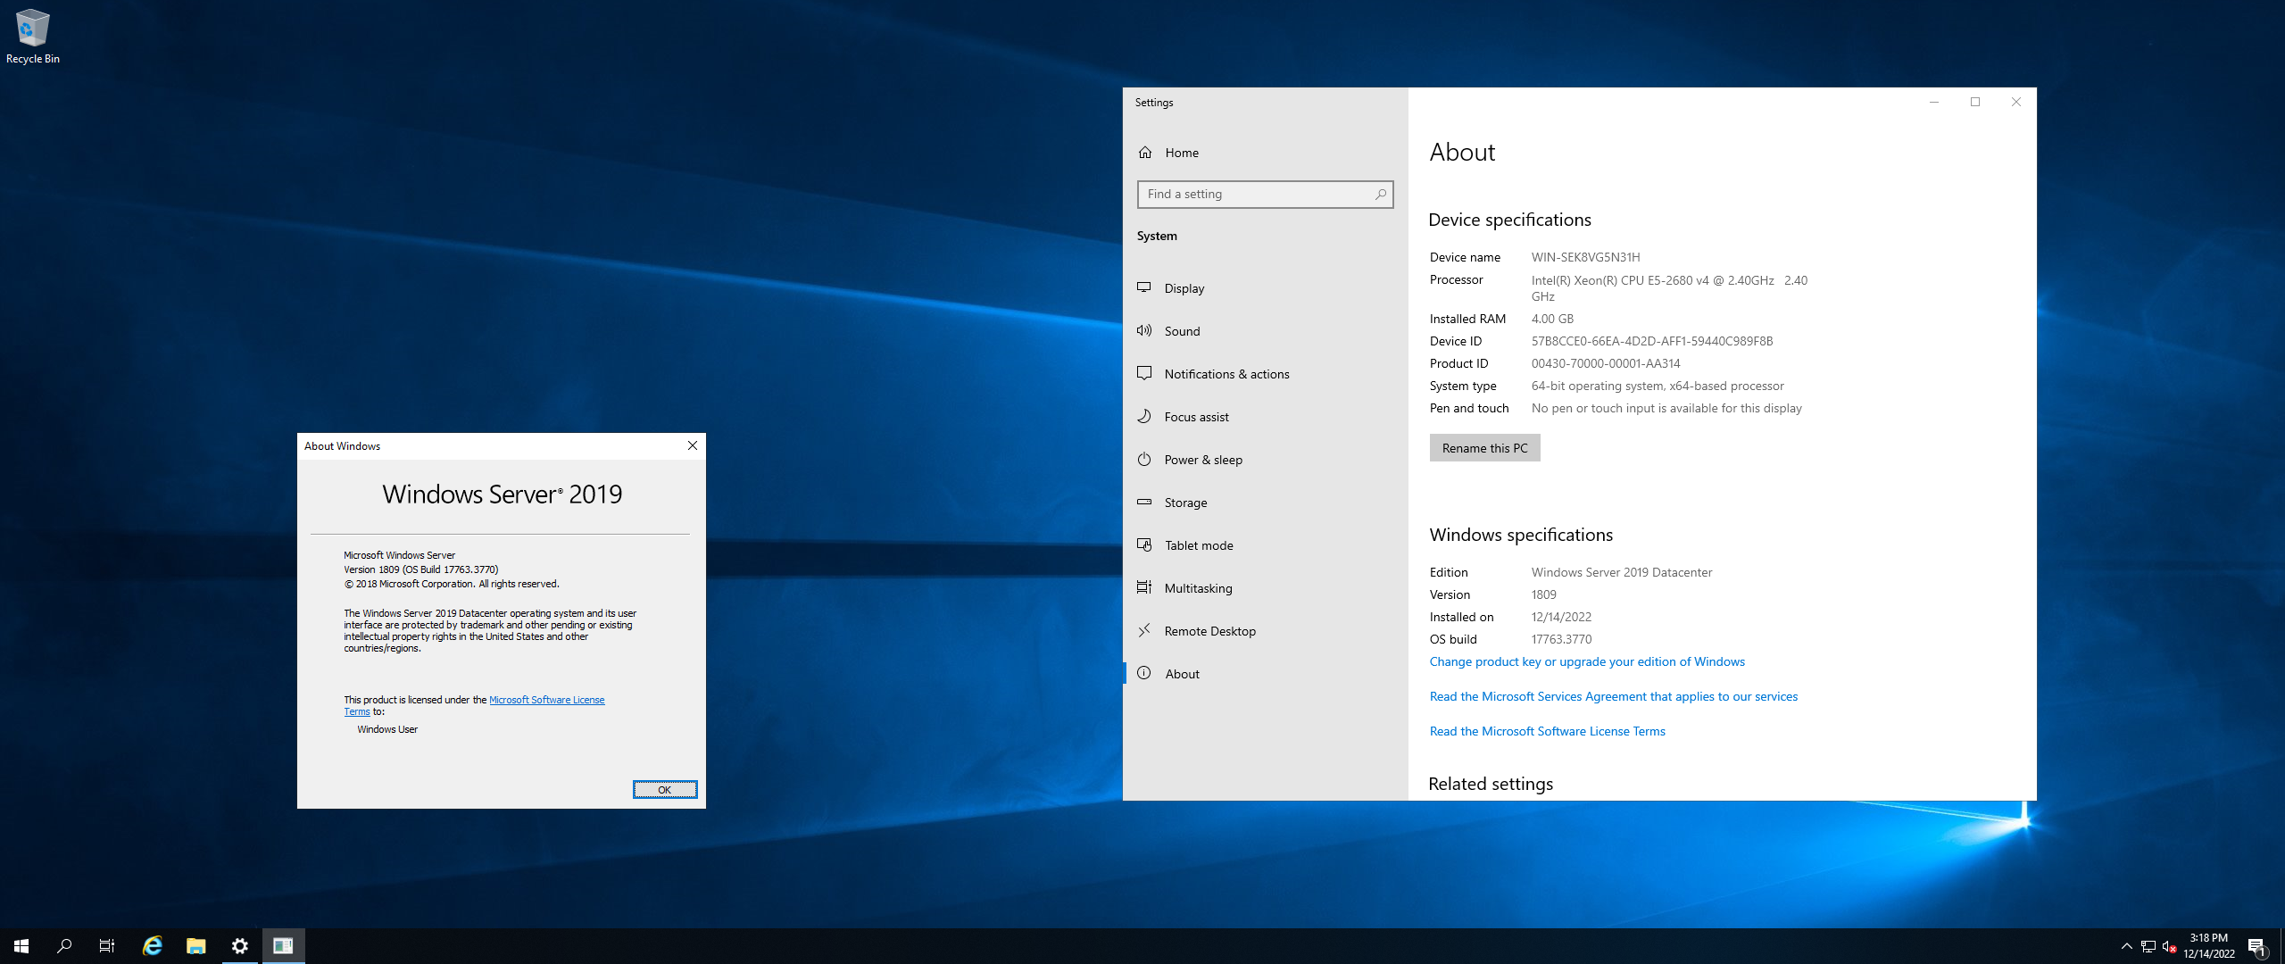
Task: Go to Sound settings page
Action: (x=1183, y=331)
